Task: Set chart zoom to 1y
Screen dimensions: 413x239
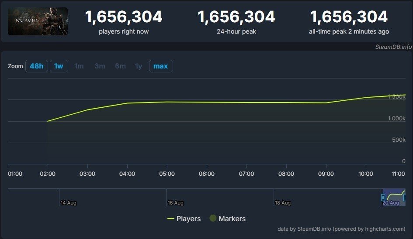Action: [139, 66]
